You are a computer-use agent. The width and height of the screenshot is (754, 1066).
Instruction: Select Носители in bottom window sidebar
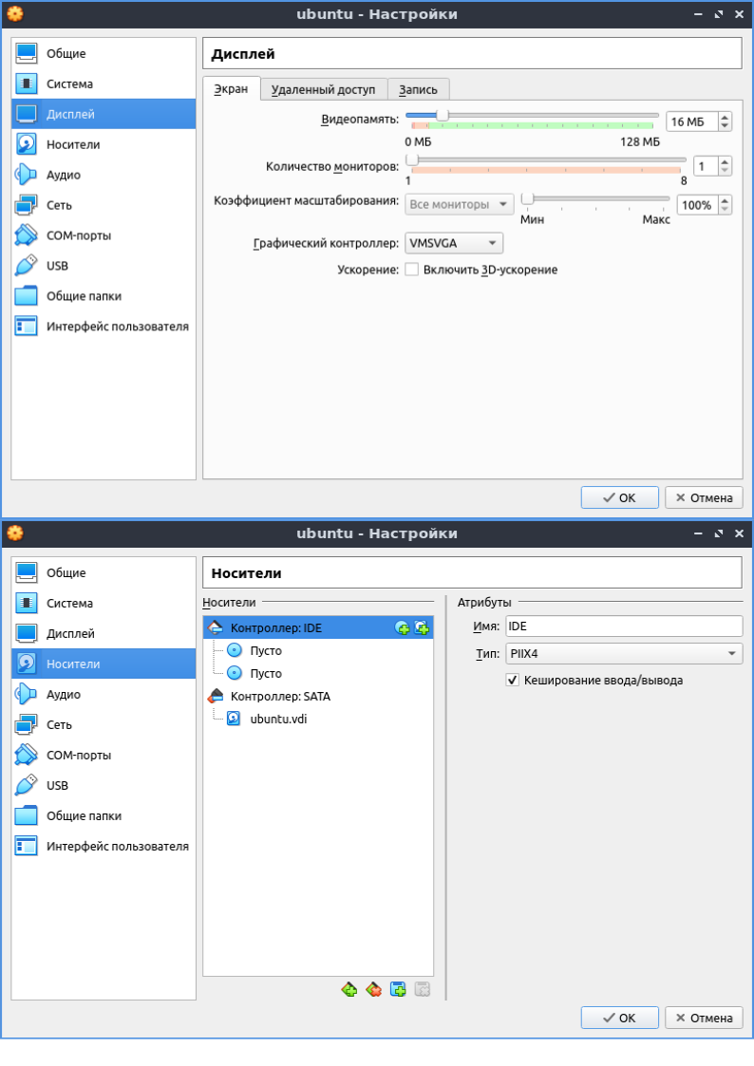pos(104,664)
